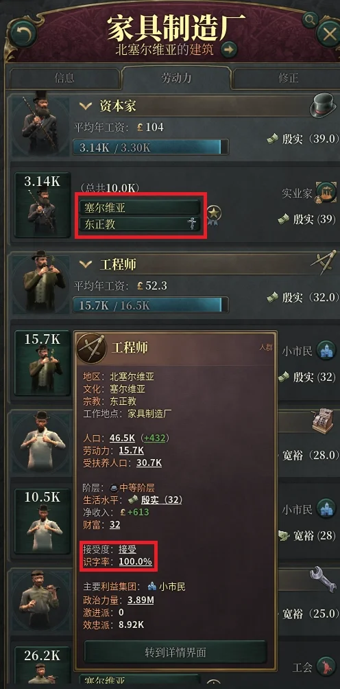Select the 劳动力 tab

(x=176, y=78)
